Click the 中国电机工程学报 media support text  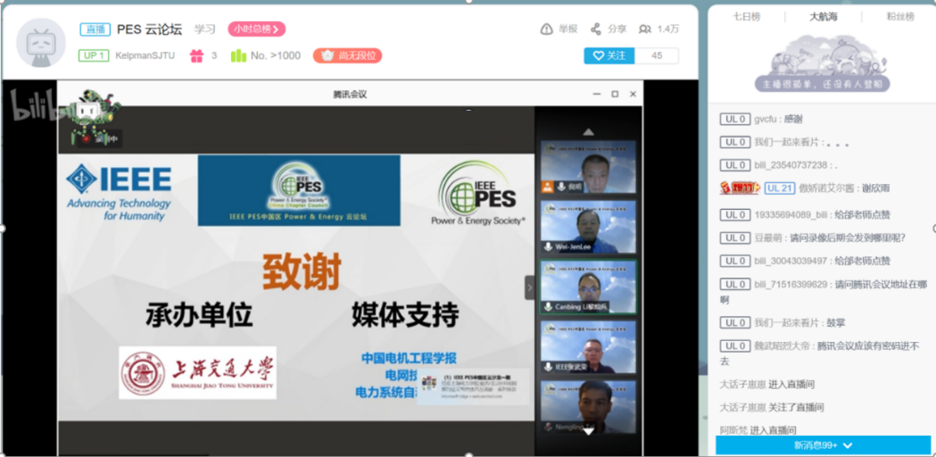pos(409,359)
